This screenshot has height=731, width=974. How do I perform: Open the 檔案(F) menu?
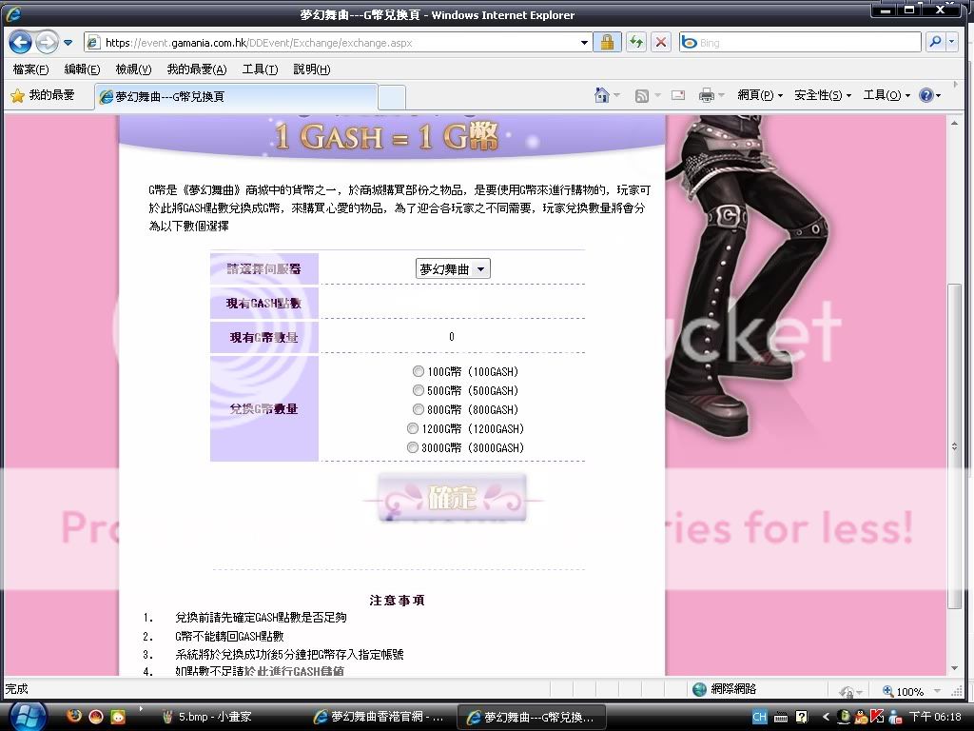pos(30,69)
